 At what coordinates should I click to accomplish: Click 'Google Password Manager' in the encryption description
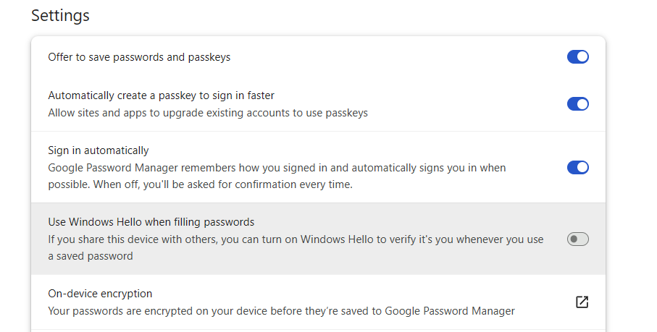click(450, 311)
